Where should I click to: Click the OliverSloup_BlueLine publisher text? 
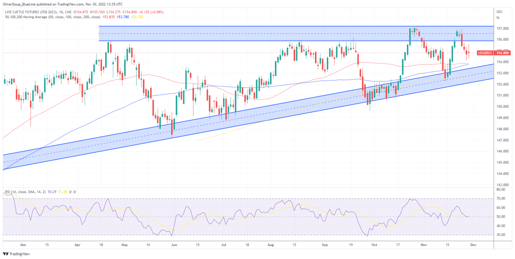point(19,4)
